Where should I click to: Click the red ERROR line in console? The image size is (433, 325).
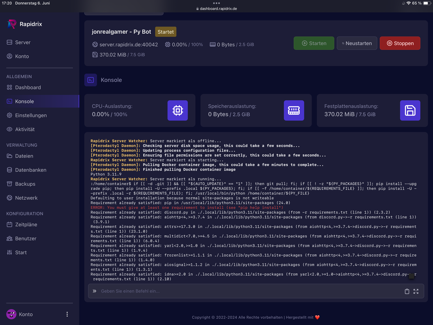point(187,208)
